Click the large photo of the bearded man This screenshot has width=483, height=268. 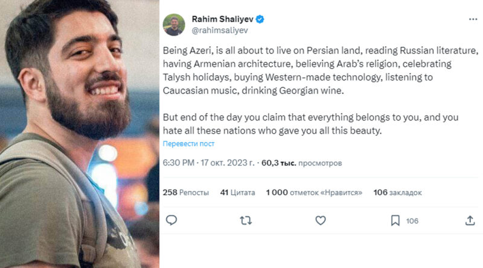[78, 134]
